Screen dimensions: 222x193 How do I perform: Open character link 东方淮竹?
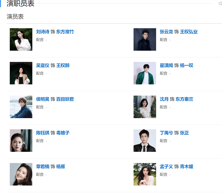tap(65, 32)
